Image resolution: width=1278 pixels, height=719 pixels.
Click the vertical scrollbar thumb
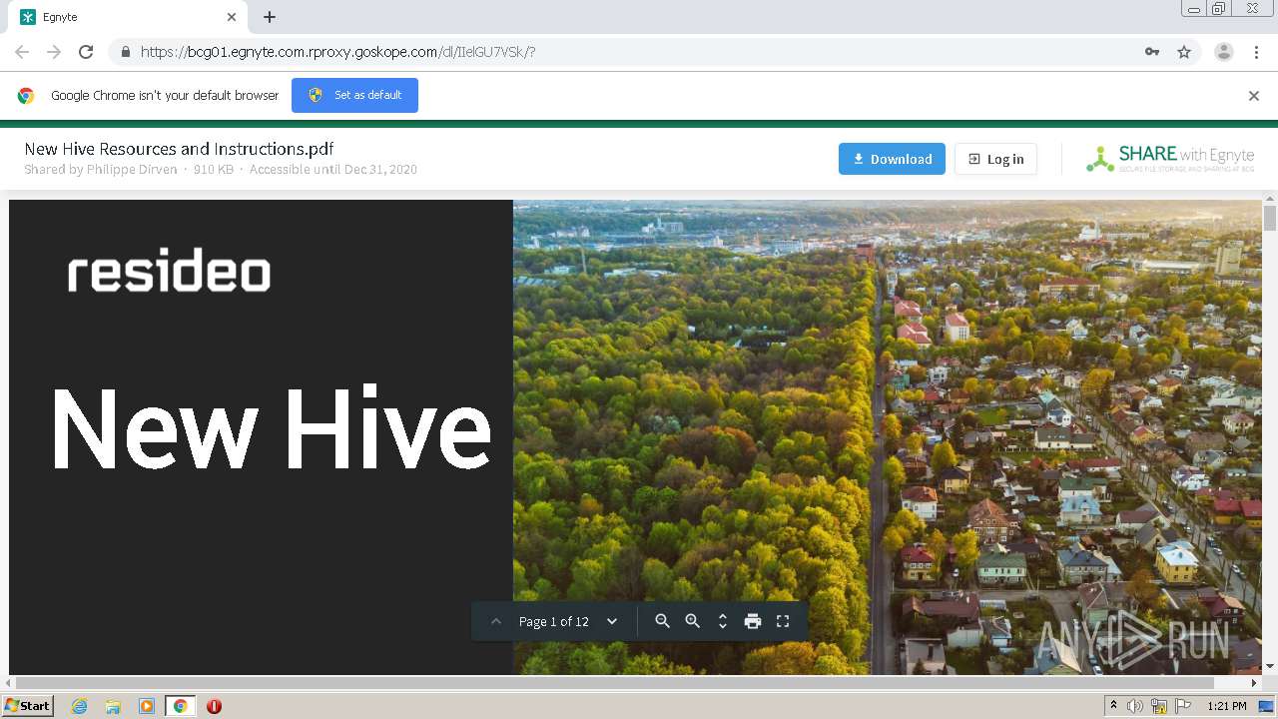pos(1270,219)
